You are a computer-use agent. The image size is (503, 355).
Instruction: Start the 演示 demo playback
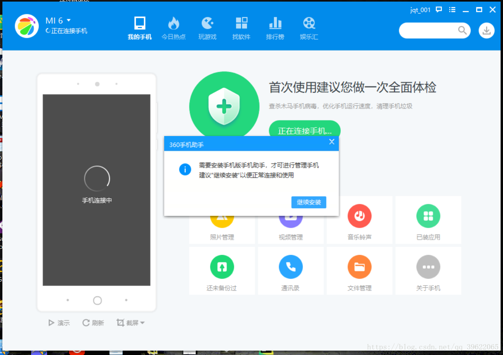pyautogui.click(x=59, y=323)
